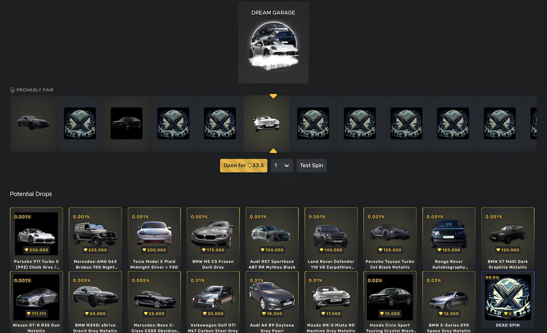This screenshot has height=333, width=547.
Task: Select the Audi RS7 Sportback drop card
Action: coord(272,239)
